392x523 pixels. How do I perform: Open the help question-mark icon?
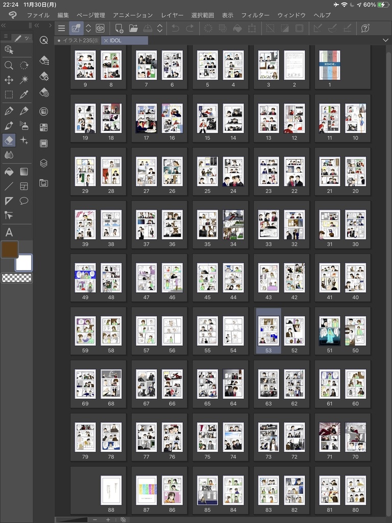(x=365, y=29)
